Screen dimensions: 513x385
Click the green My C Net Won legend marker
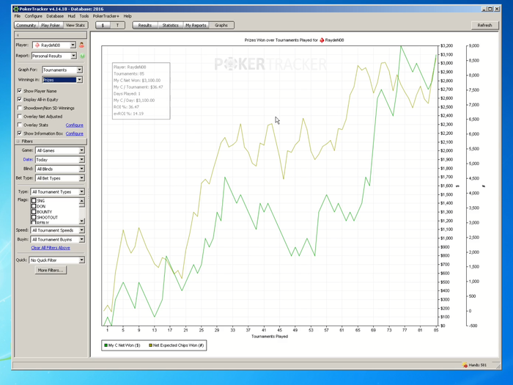click(x=106, y=344)
